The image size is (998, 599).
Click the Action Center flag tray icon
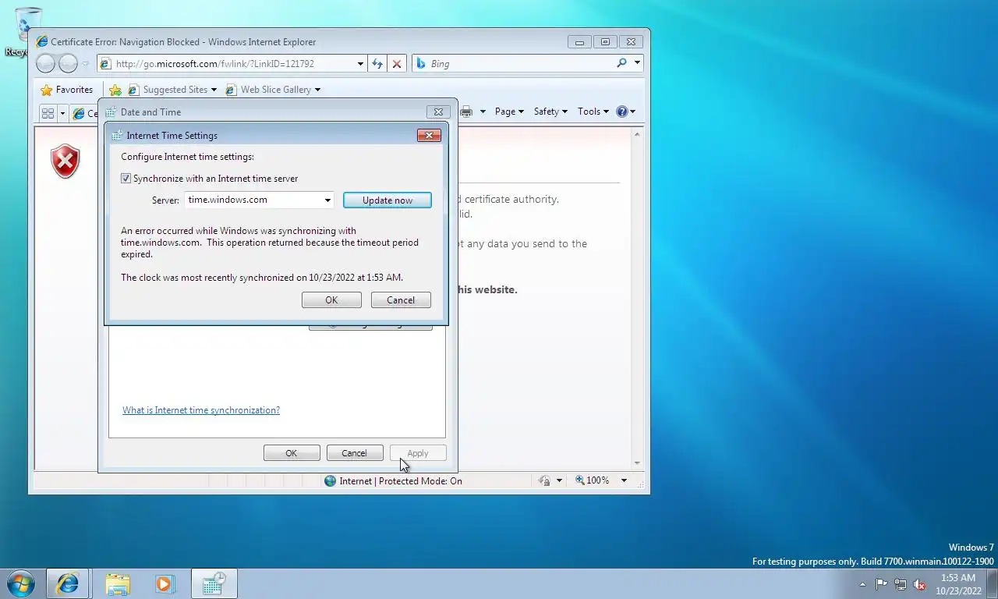(x=881, y=584)
